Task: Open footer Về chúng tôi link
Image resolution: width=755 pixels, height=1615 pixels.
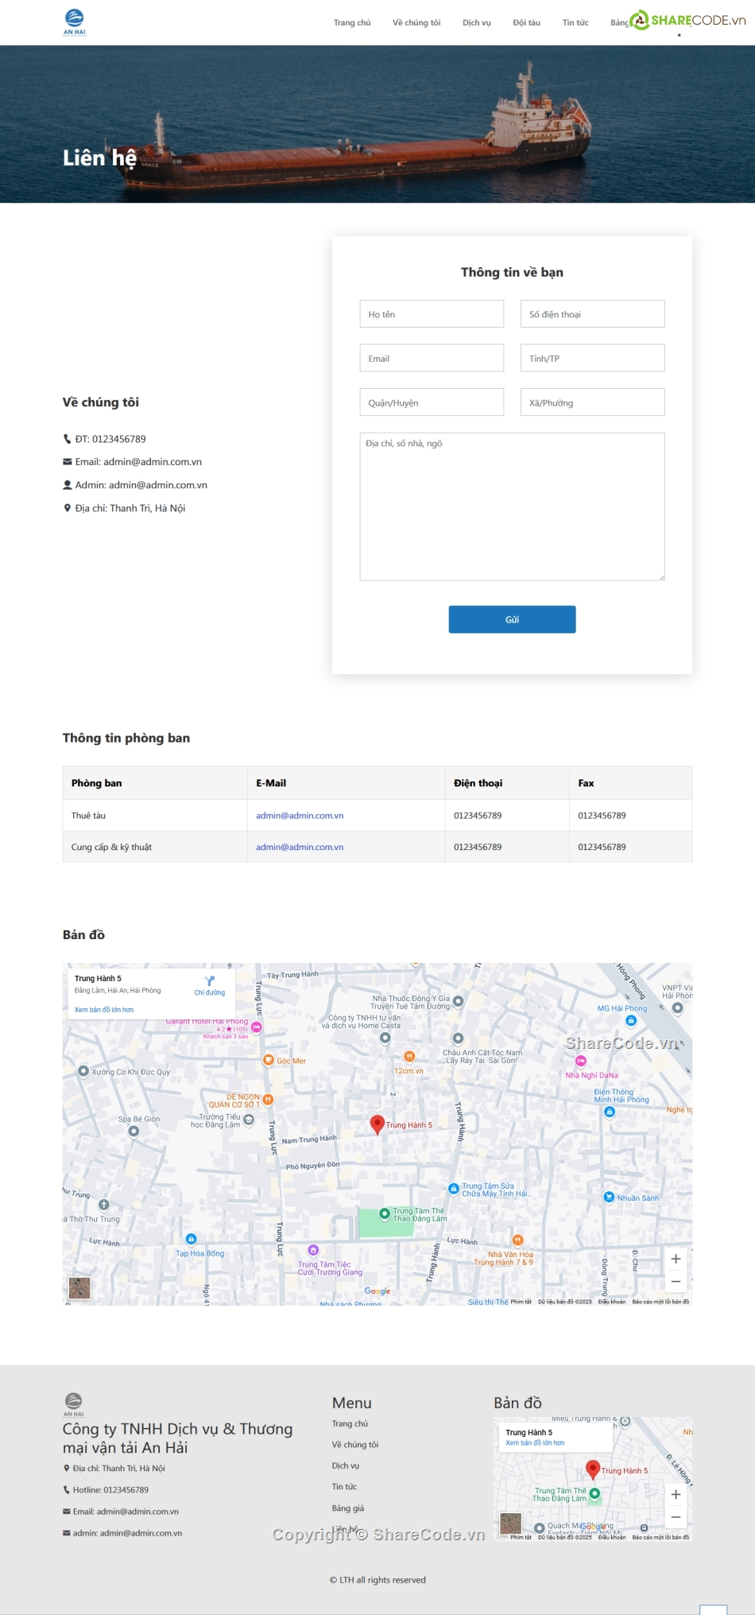Action: tap(355, 1445)
